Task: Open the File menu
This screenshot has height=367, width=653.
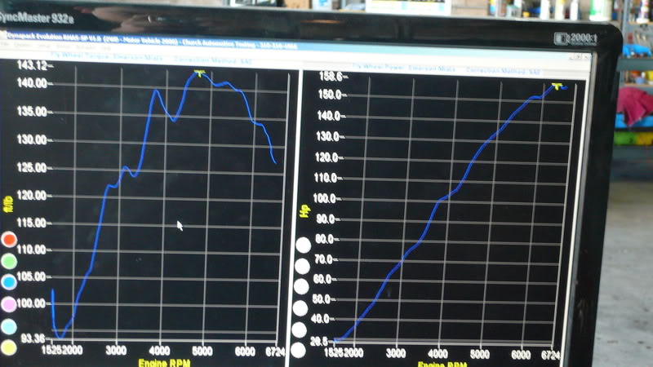Action: click(5, 44)
